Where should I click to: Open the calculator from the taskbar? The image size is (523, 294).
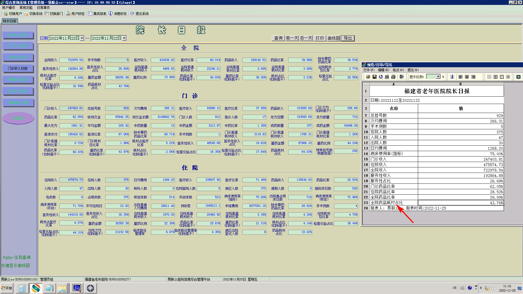[x=22, y=288]
